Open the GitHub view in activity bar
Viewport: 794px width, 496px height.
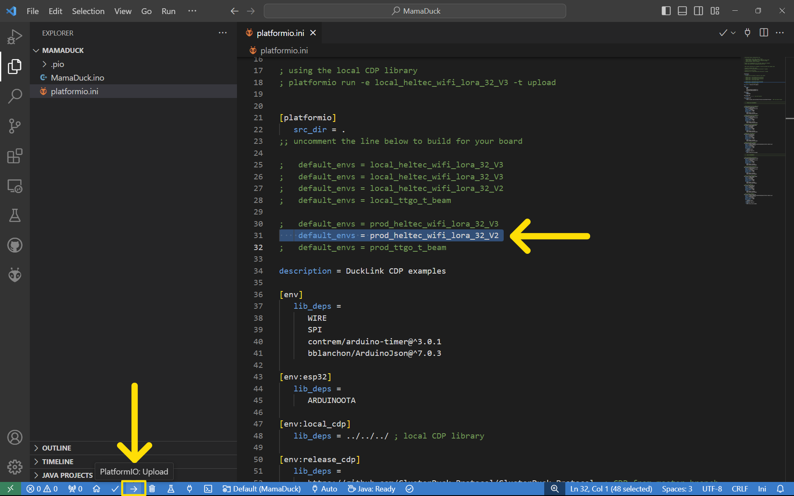(x=15, y=245)
